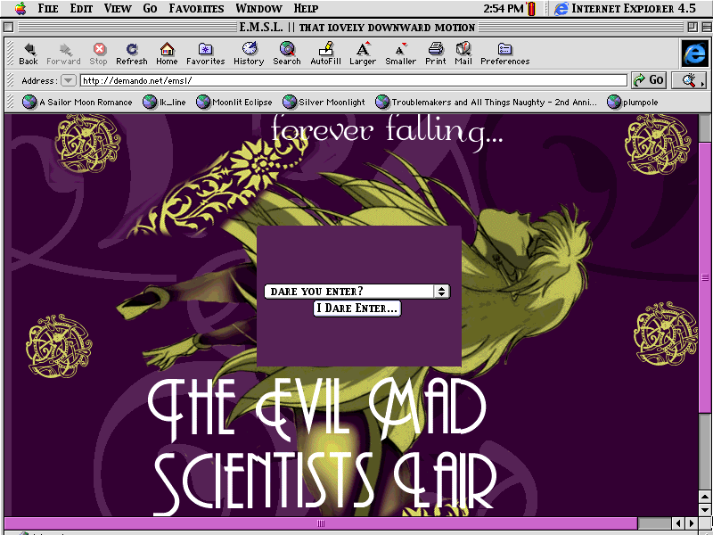Click the horizontal scrollbar thumb

click(321, 523)
